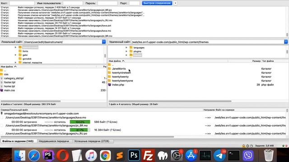Image resolution: width=289 pixels, height=162 pixels.
Task: Open Finder from the dock
Action: click(20, 155)
